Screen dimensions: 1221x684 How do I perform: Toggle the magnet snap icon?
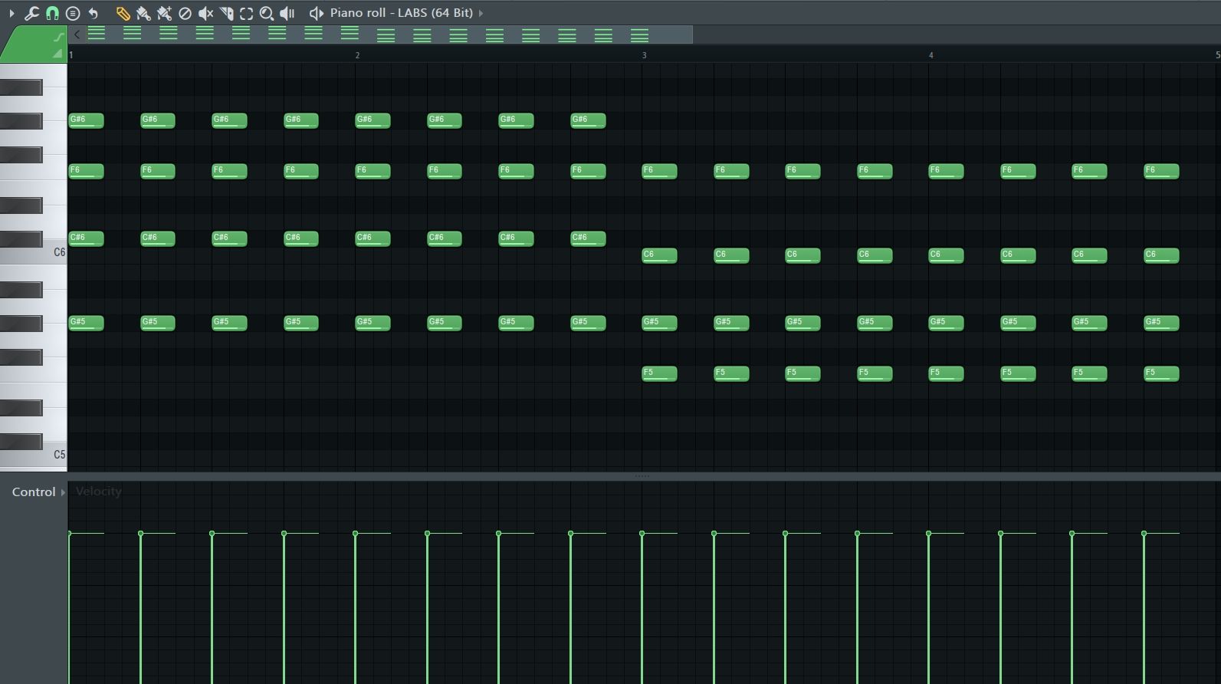pos(52,13)
